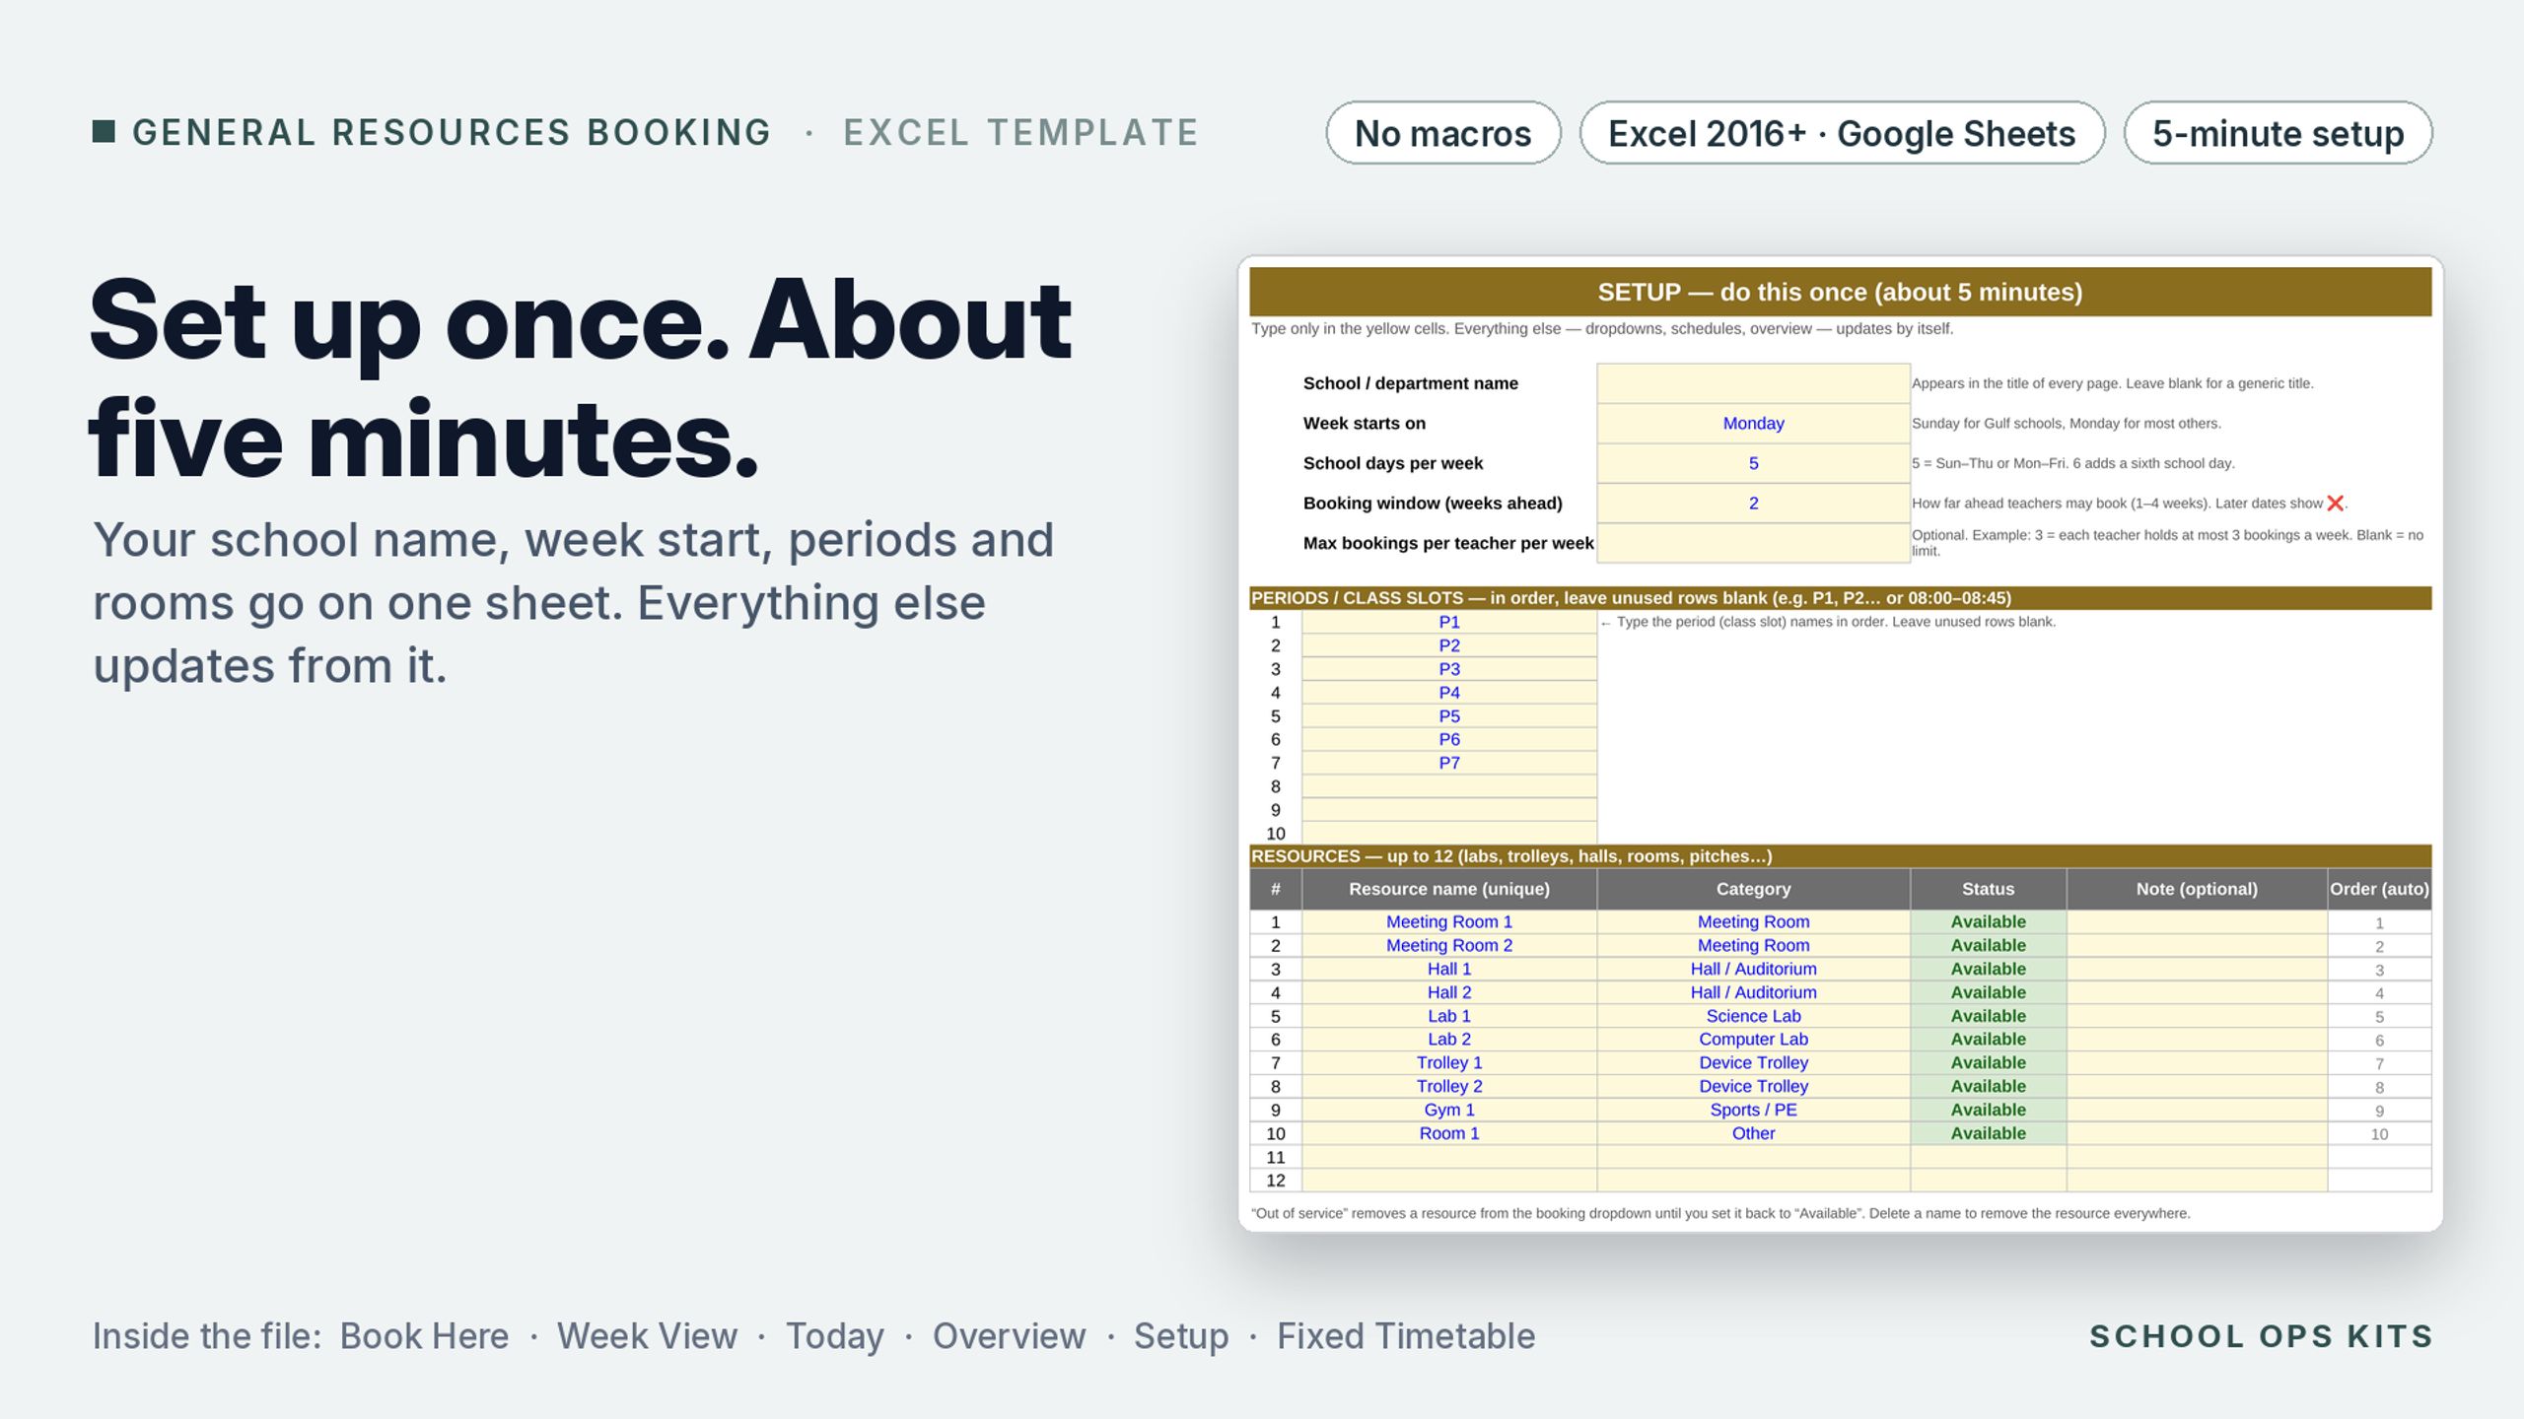Change the Available status for Meeting Room 1
This screenshot has height=1419, width=2524.
(1988, 922)
